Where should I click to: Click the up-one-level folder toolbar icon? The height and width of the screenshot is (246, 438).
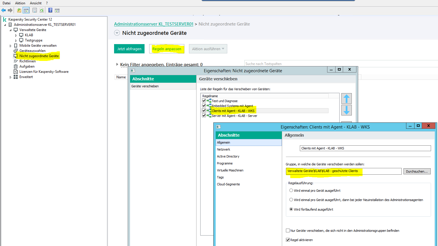pyautogui.click(x=19, y=10)
